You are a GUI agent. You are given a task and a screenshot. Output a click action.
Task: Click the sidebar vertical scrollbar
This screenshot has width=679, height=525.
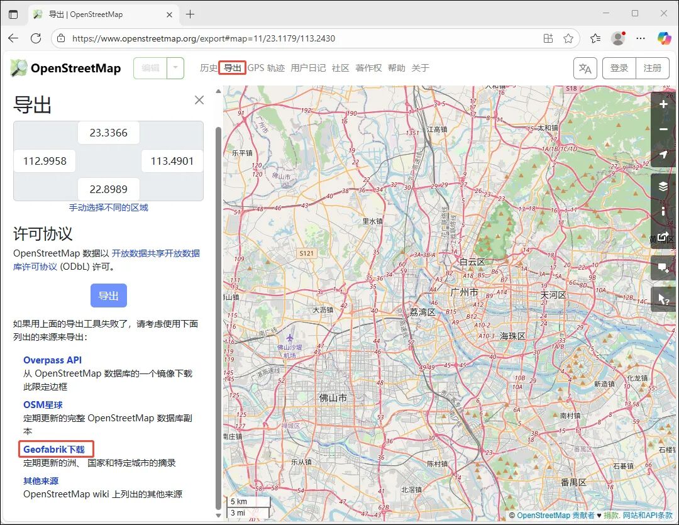(218, 318)
